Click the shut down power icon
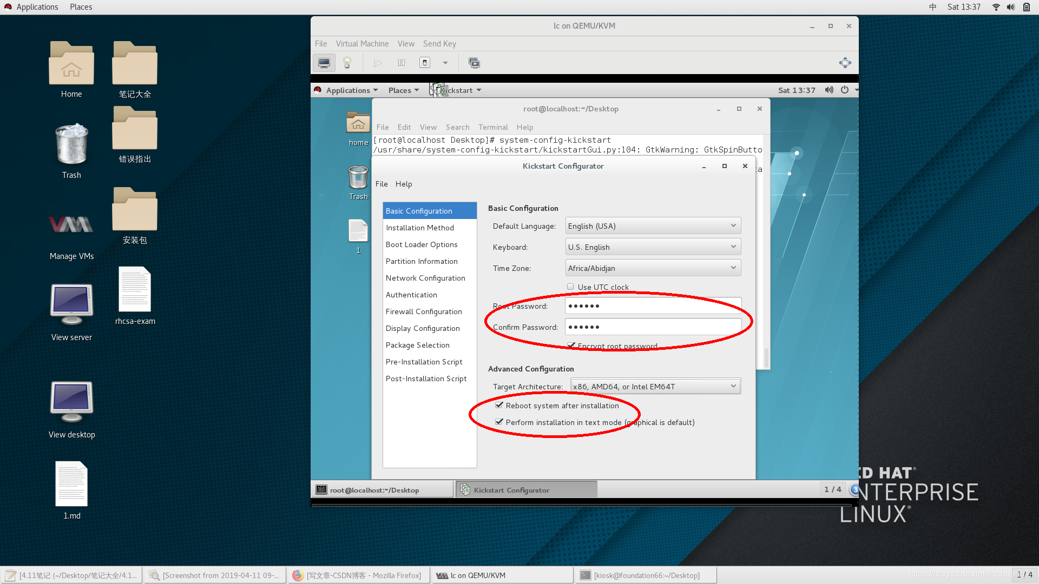 [x=425, y=63]
